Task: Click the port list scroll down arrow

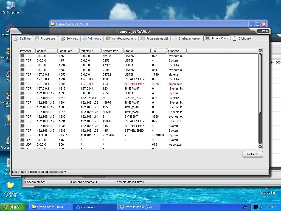Action: pos(260,147)
